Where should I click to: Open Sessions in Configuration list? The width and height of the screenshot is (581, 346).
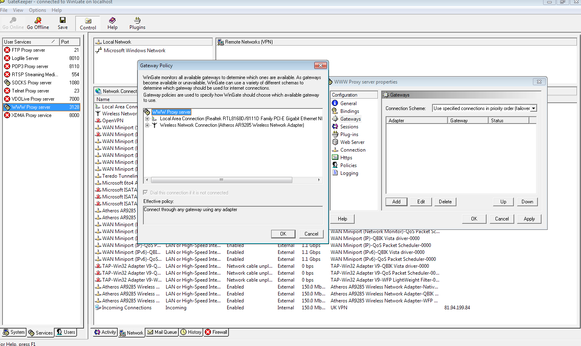[x=349, y=127]
